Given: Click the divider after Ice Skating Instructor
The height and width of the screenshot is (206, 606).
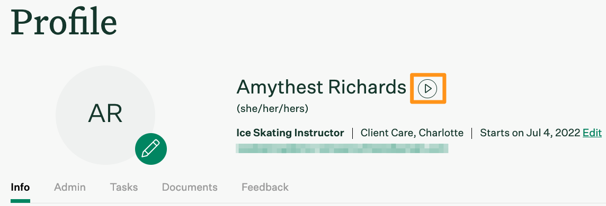Looking at the screenshot, I should tap(352, 133).
